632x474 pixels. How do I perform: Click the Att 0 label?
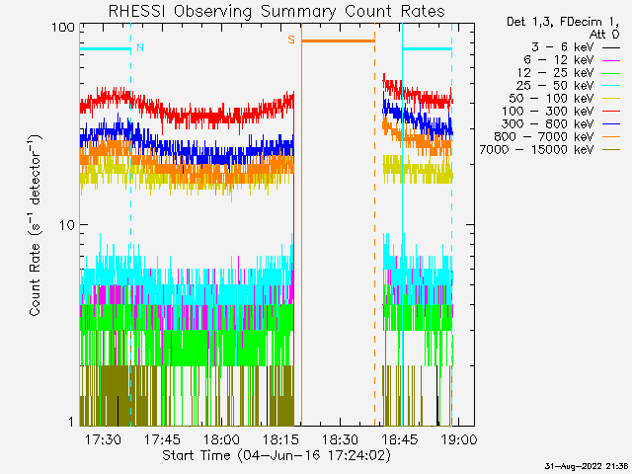(x=604, y=35)
